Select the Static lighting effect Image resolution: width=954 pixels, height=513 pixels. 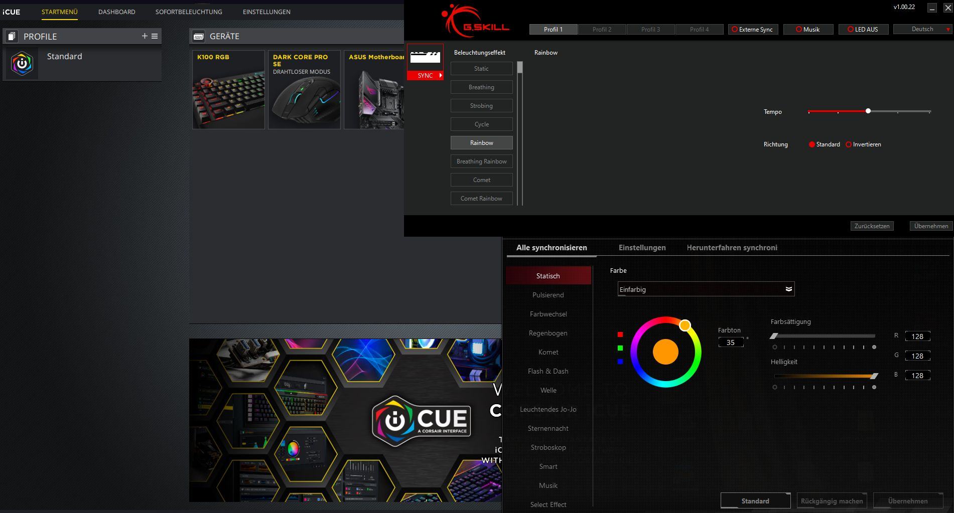(x=481, y=69)
